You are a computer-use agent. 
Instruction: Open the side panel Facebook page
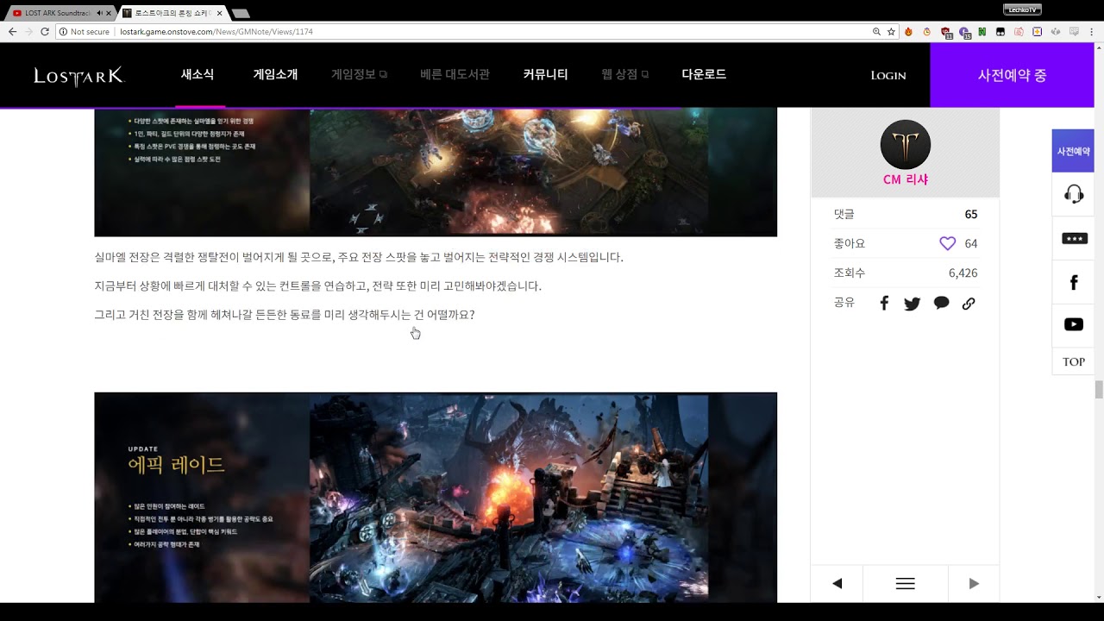1074,282
